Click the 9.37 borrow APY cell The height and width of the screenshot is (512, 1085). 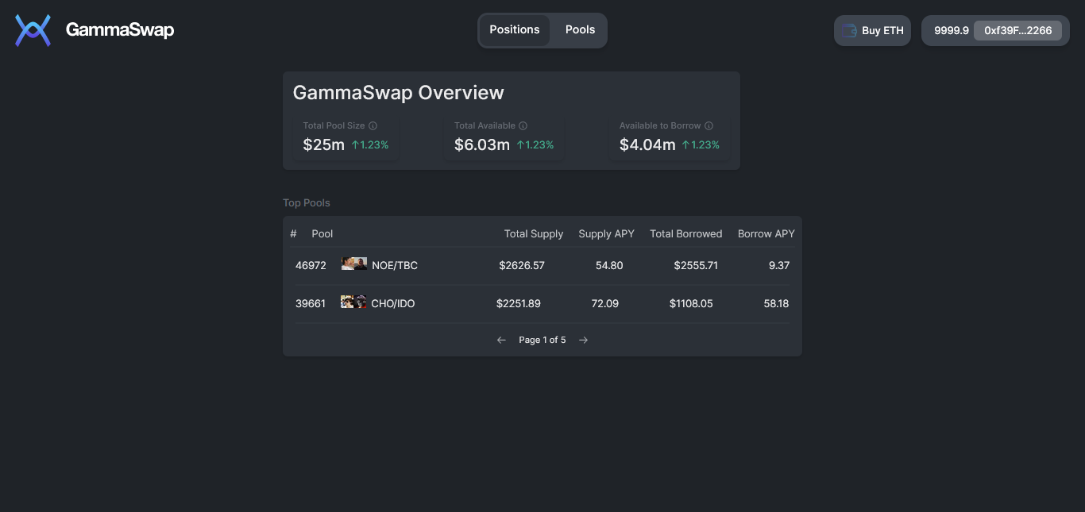point(779,266)
